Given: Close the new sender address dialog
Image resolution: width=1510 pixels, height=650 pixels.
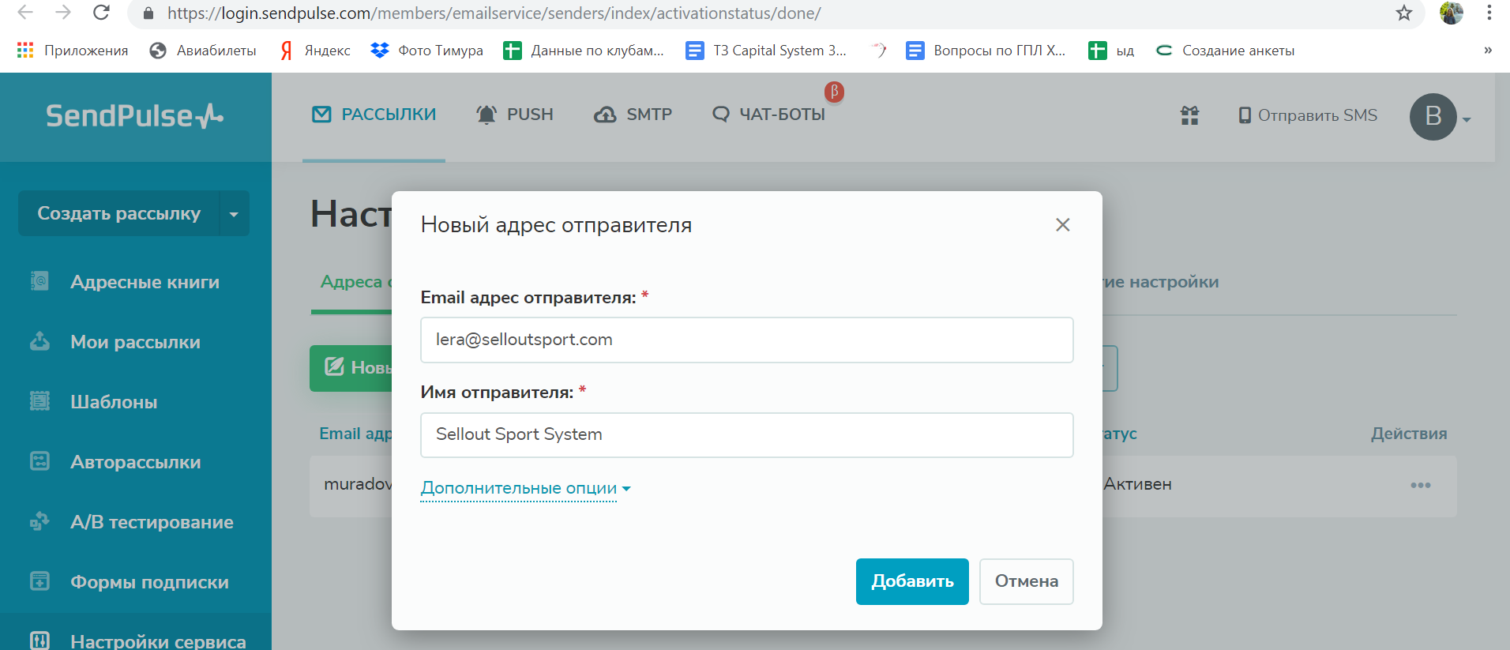Looking at the screenshot, I should 1062,225.
